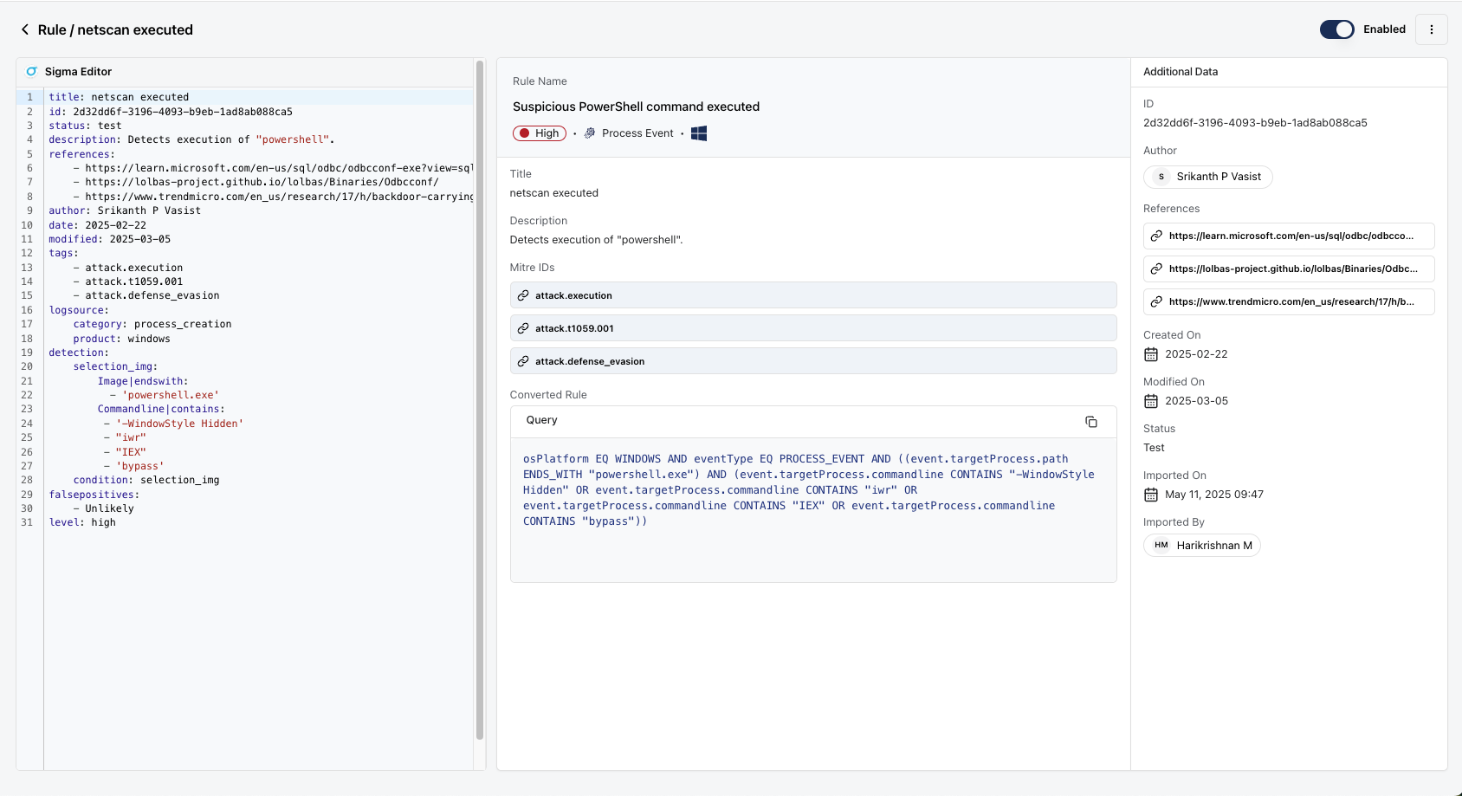
Task: Open the trendmicro.com reference link
Action: coord(1289,301)
